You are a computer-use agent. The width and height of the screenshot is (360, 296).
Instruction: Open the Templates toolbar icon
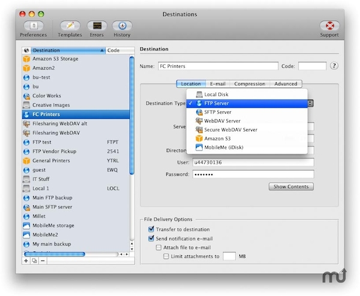pyautogui.click(x=70, y=26)
